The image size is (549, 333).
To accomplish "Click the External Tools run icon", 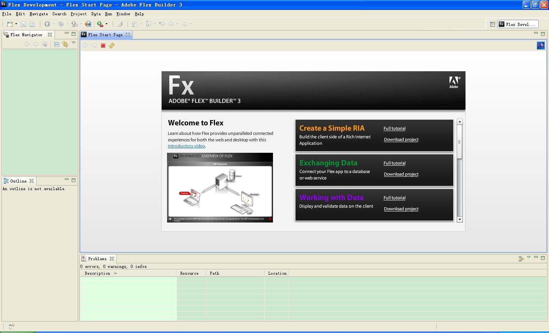I will pos(100,24).
